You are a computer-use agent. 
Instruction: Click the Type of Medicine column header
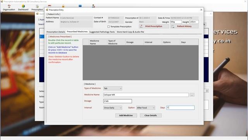116,42
